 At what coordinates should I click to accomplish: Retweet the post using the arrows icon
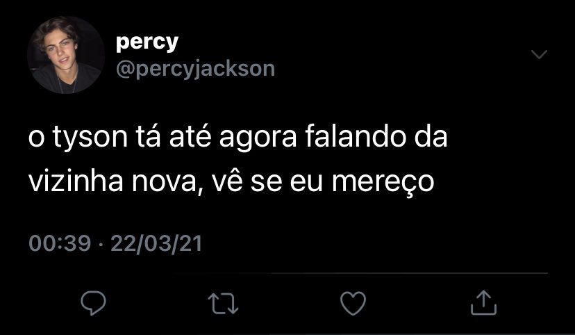click(223, 304)
